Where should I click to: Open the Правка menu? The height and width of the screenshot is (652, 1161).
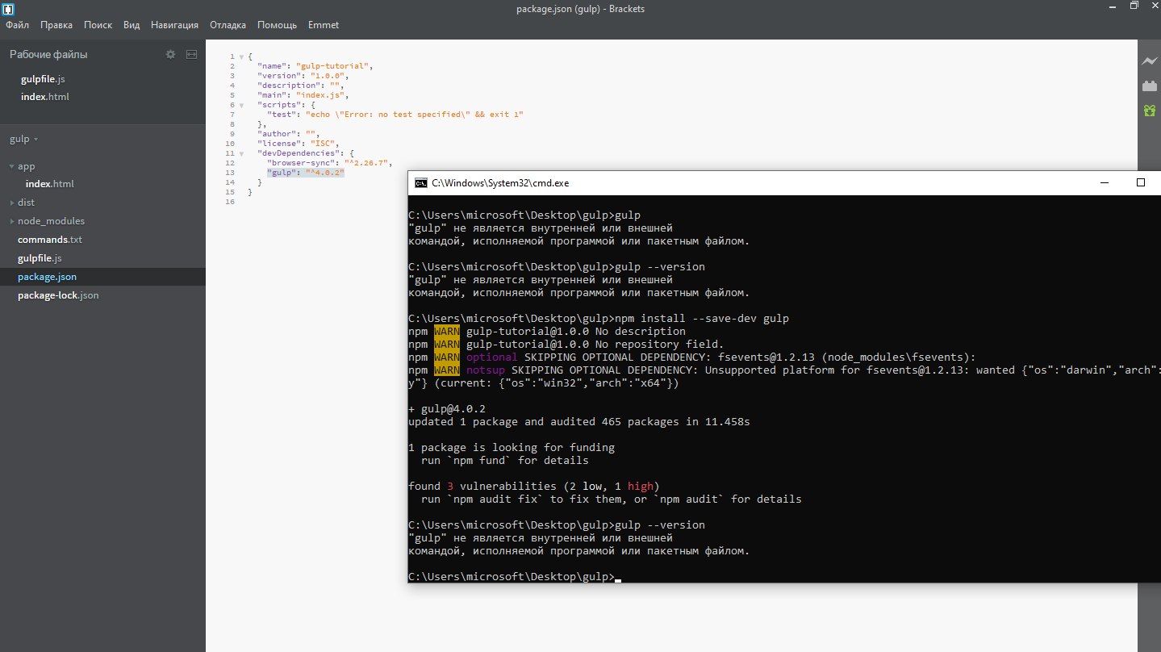click(x=56, y=25)
